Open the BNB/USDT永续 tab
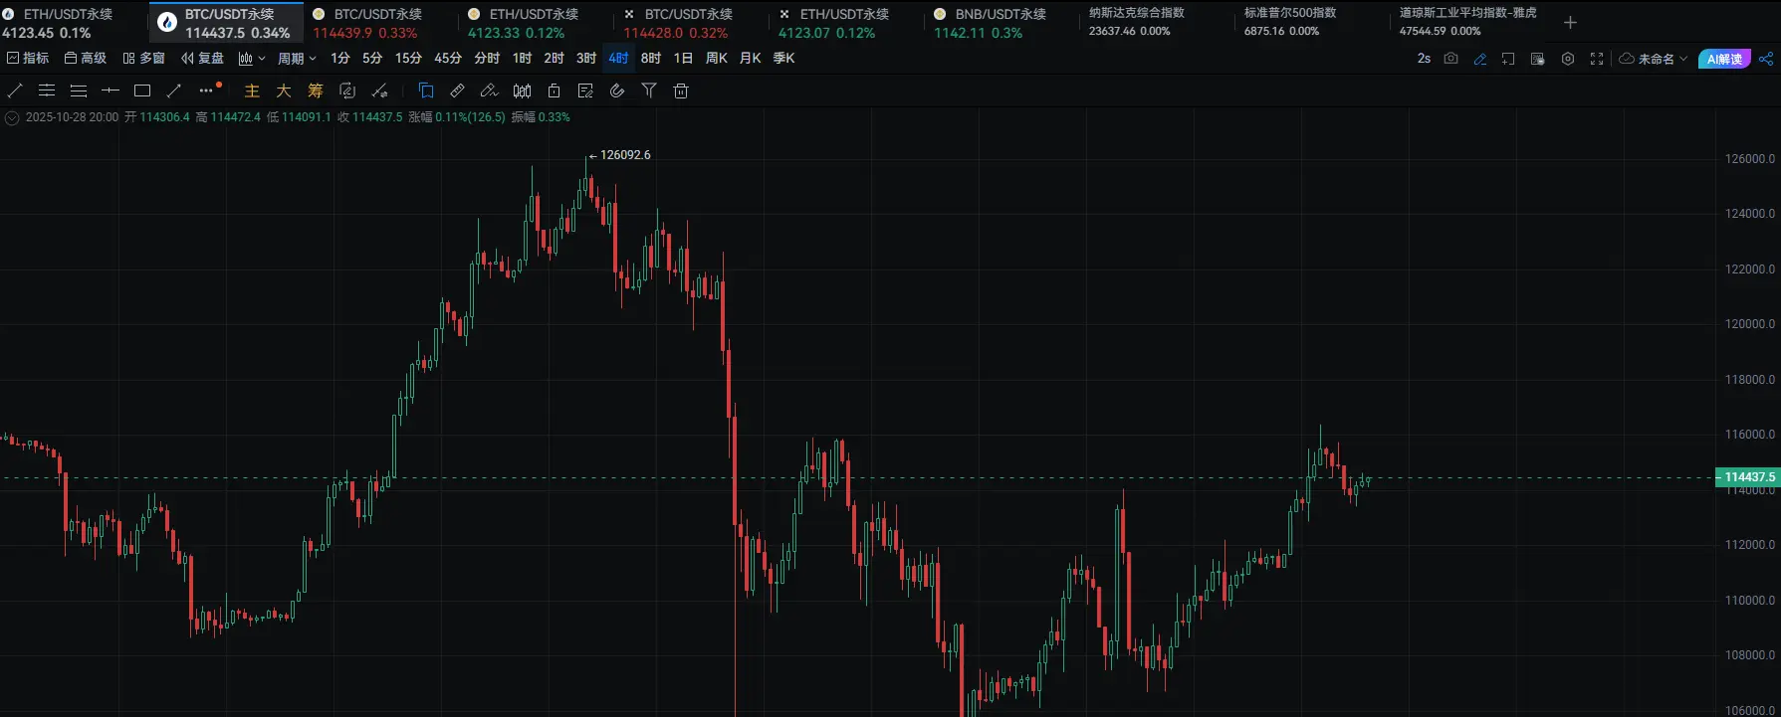Screen dimensions: 1781x717 [1001, 23]
